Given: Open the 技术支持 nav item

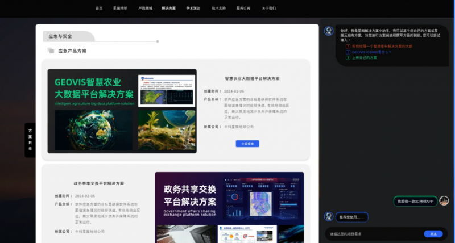Looking at the screenshot, I should (x=219, y=9).
